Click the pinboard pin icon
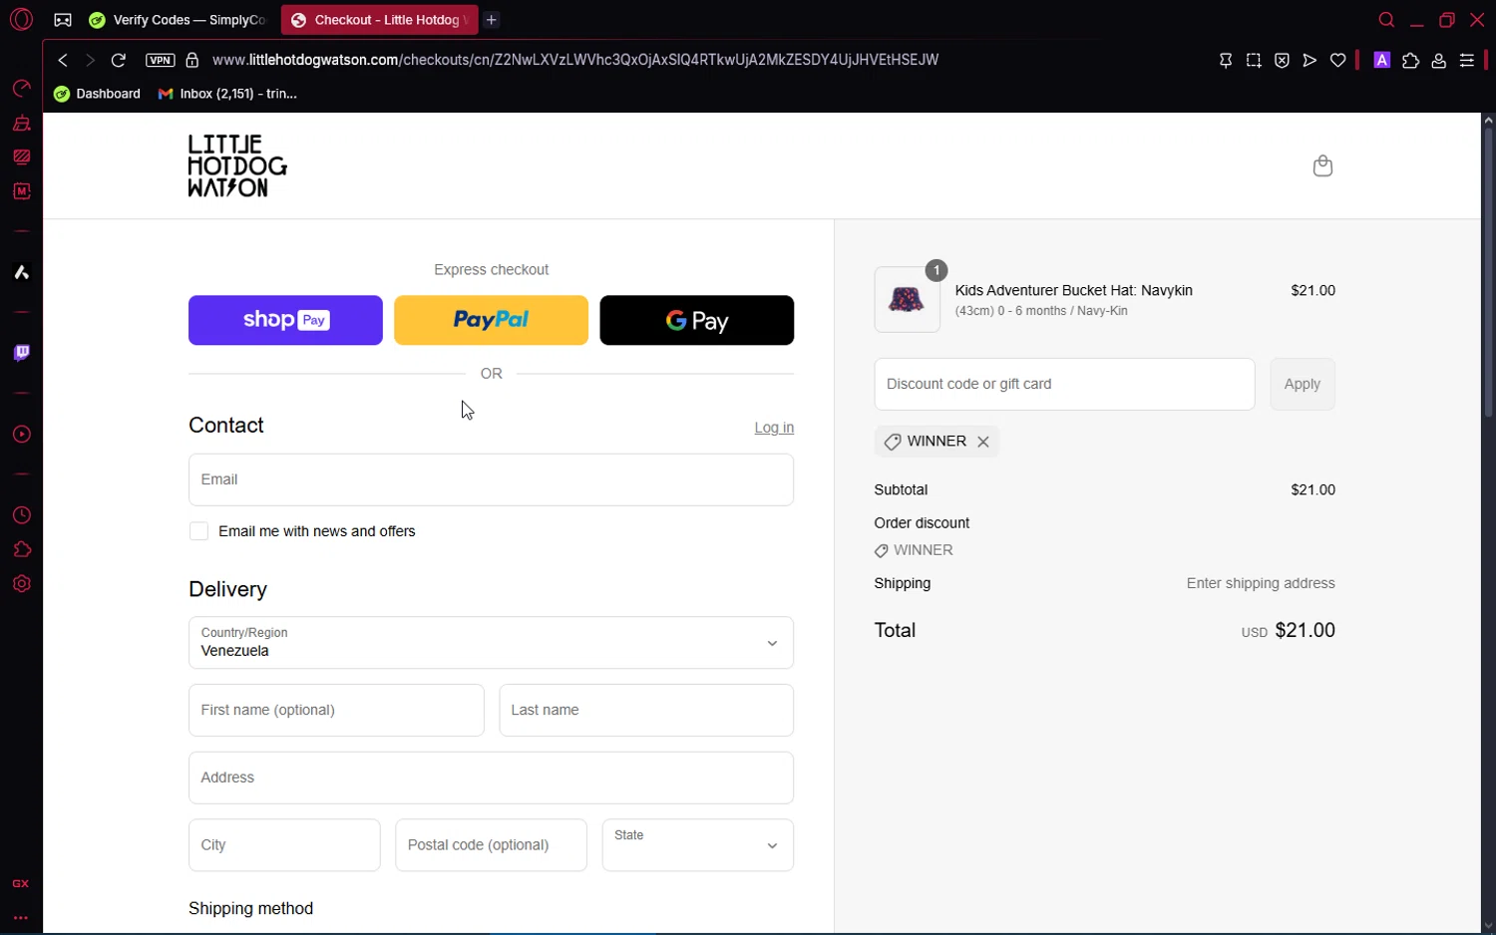Screen dimensions: 1496x935 tap(1226, 60)
